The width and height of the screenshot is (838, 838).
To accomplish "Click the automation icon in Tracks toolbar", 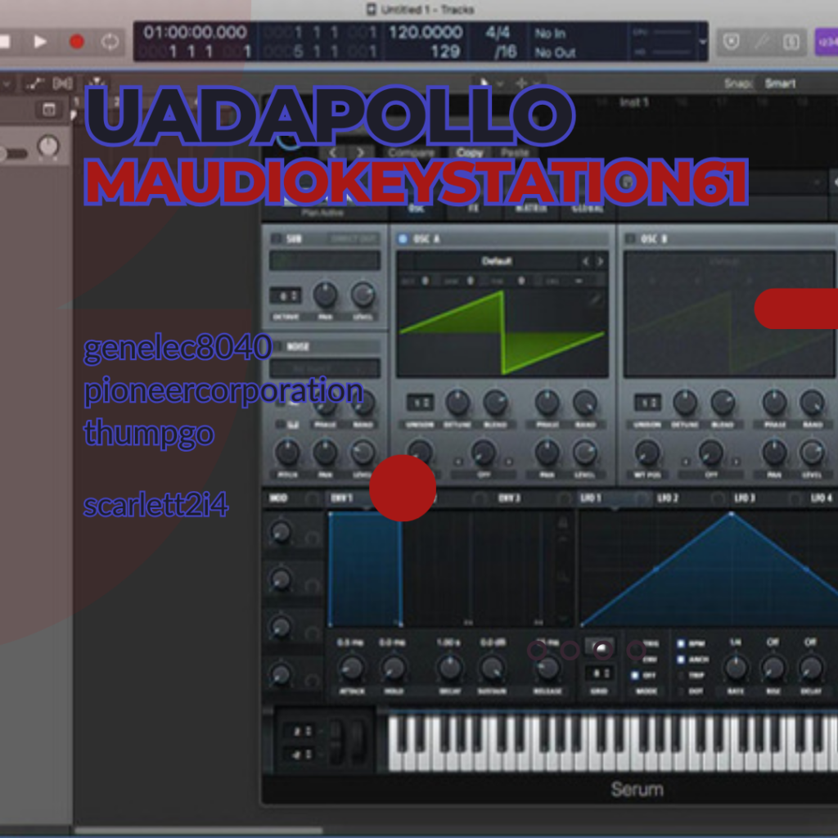I will pos(34,83).
